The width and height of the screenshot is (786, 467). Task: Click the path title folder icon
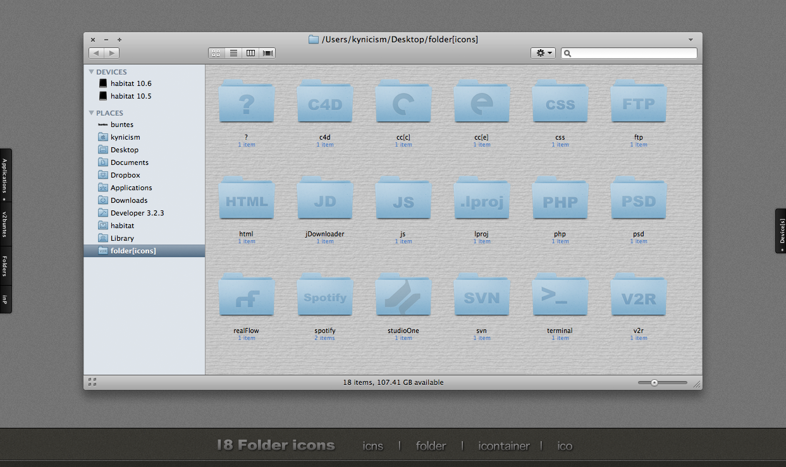coord(314,39)
